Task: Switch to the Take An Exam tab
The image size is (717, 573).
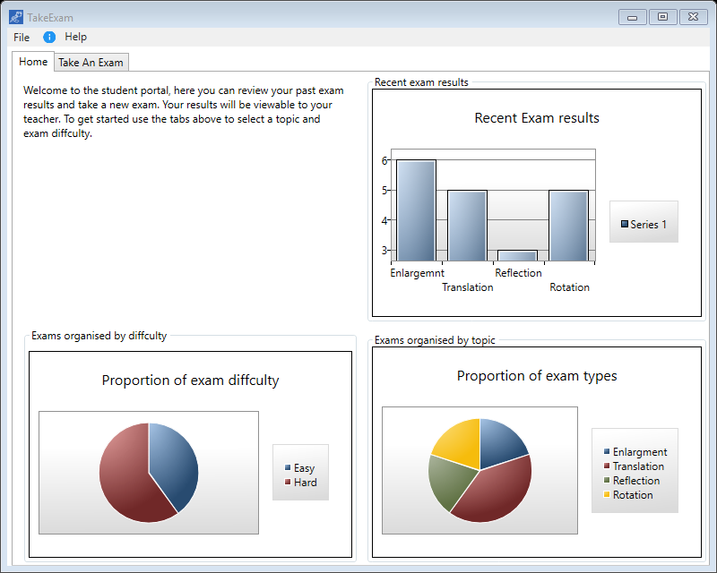Action: point(90,62)
